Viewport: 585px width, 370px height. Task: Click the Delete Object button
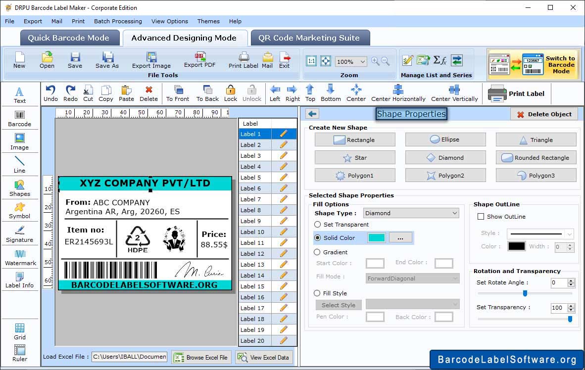point(544,114)
